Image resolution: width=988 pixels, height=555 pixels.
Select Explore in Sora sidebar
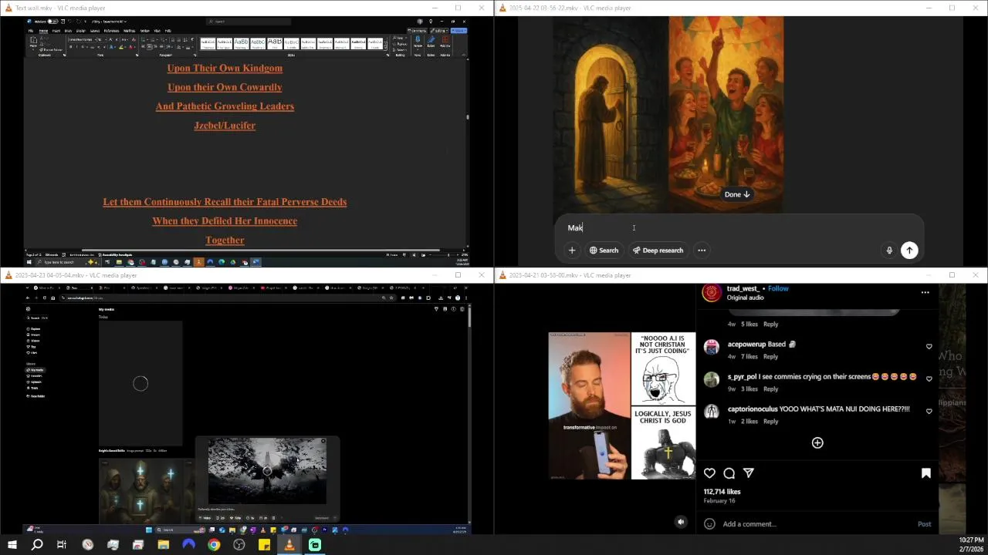34,329
